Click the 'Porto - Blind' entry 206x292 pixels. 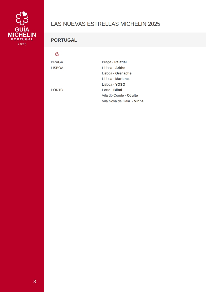[112, 90]
